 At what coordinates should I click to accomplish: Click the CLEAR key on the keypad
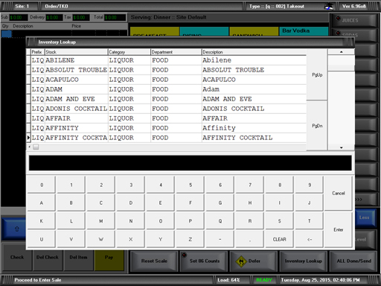[280, 239]
